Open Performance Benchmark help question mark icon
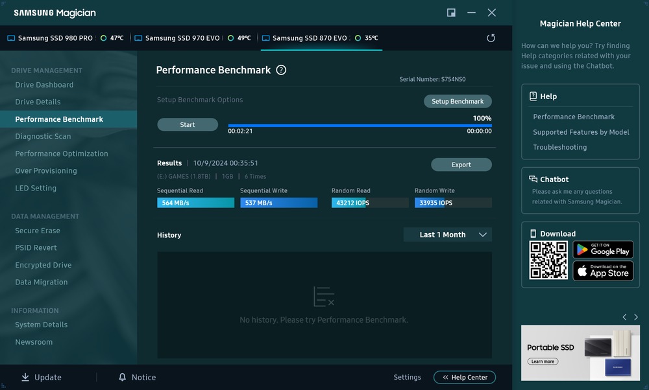 pos(281,70)
